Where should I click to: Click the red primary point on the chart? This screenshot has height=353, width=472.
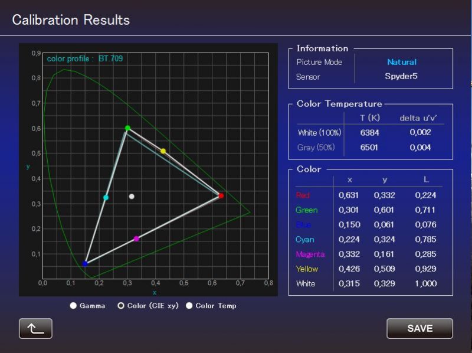pyautogui.click(x=221, y=195)
